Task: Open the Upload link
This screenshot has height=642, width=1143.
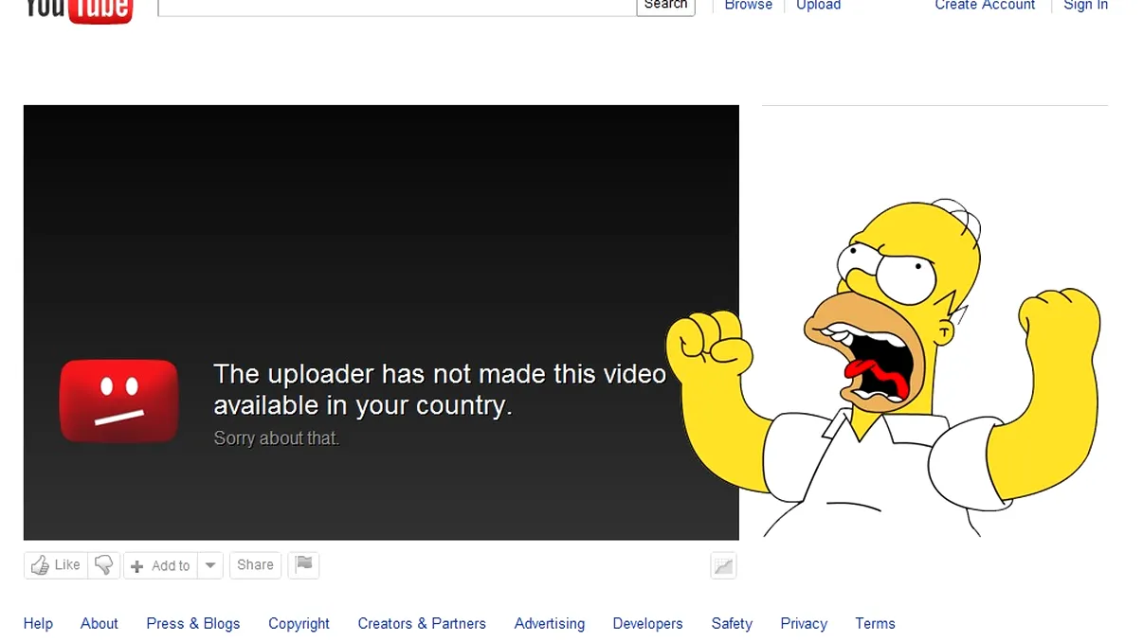Action: [x=818, y=6]
